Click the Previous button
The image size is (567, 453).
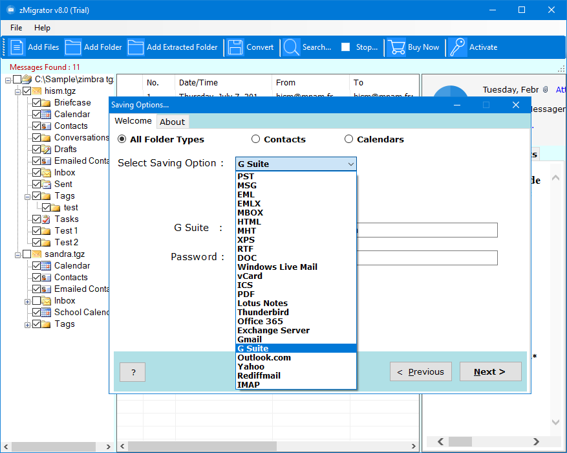pyautogui.click(x=420, y=371)
